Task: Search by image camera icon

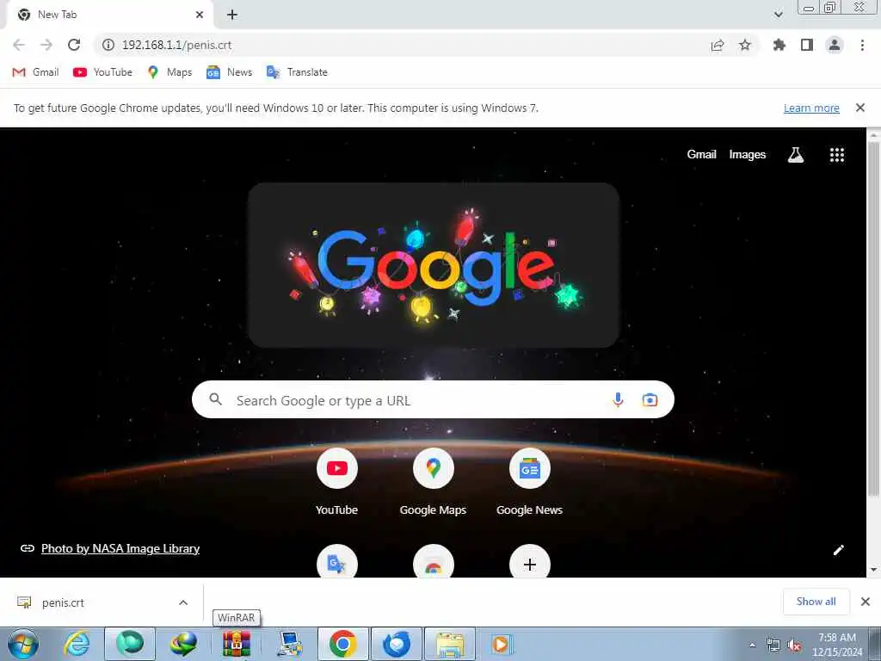Action: [650, 399]
